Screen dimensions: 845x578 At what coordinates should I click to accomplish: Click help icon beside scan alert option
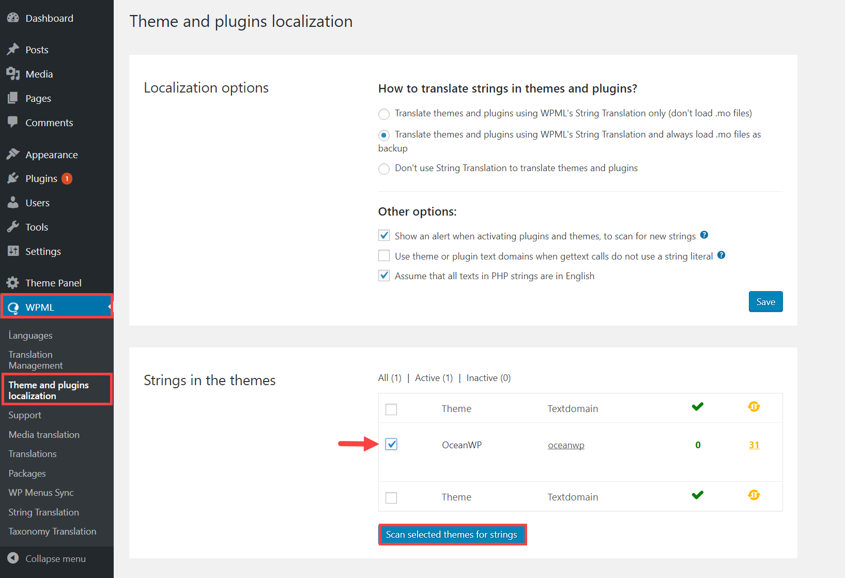click(704, 235)
